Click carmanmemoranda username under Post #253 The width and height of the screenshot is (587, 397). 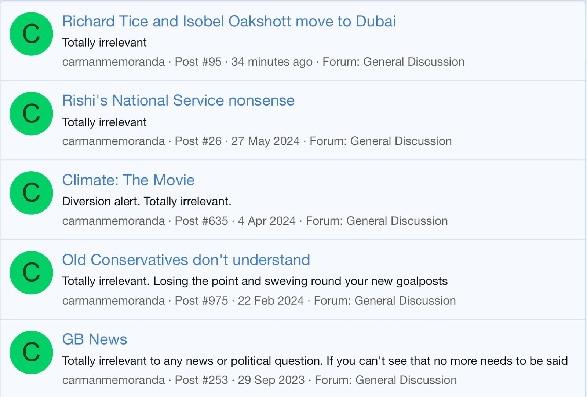(x=113, y=380)
